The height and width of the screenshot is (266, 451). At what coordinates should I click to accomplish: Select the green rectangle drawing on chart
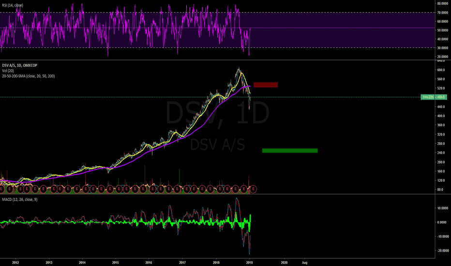[290, 151]
